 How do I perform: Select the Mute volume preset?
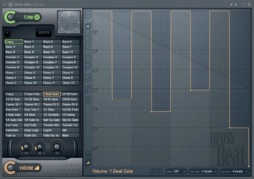(71, 135)
